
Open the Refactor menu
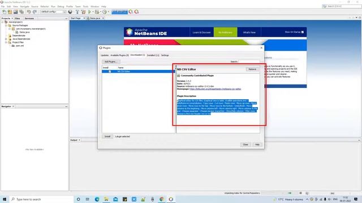point(45,6)
